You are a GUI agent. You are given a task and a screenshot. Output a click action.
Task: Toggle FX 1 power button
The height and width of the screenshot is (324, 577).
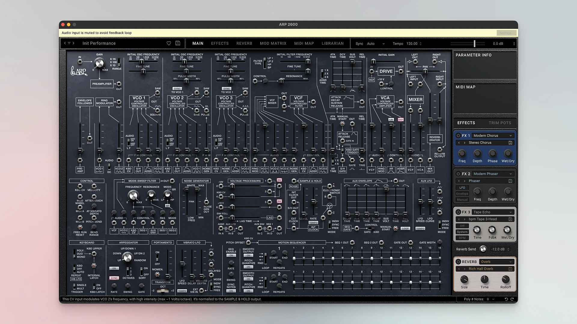click(458, 136)
